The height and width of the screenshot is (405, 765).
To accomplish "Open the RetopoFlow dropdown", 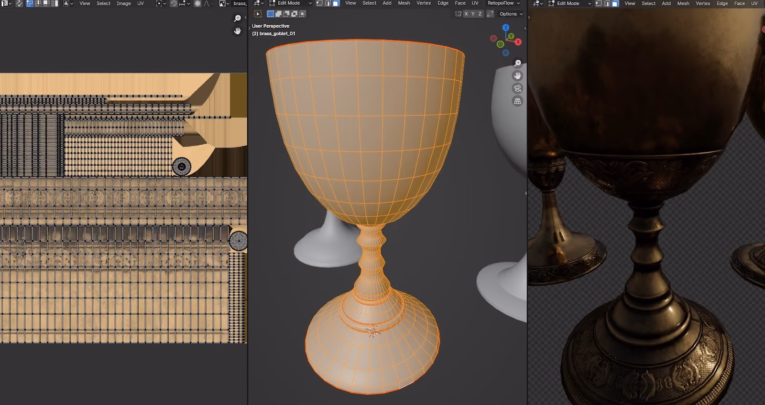I will pyautogui.click(x=503, y=3).
